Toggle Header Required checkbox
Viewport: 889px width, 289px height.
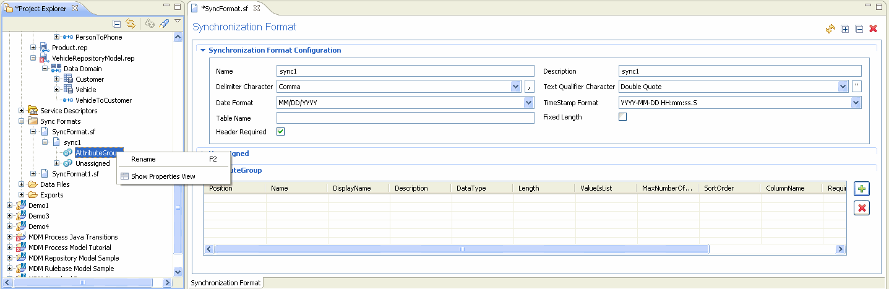pos(280,132)
